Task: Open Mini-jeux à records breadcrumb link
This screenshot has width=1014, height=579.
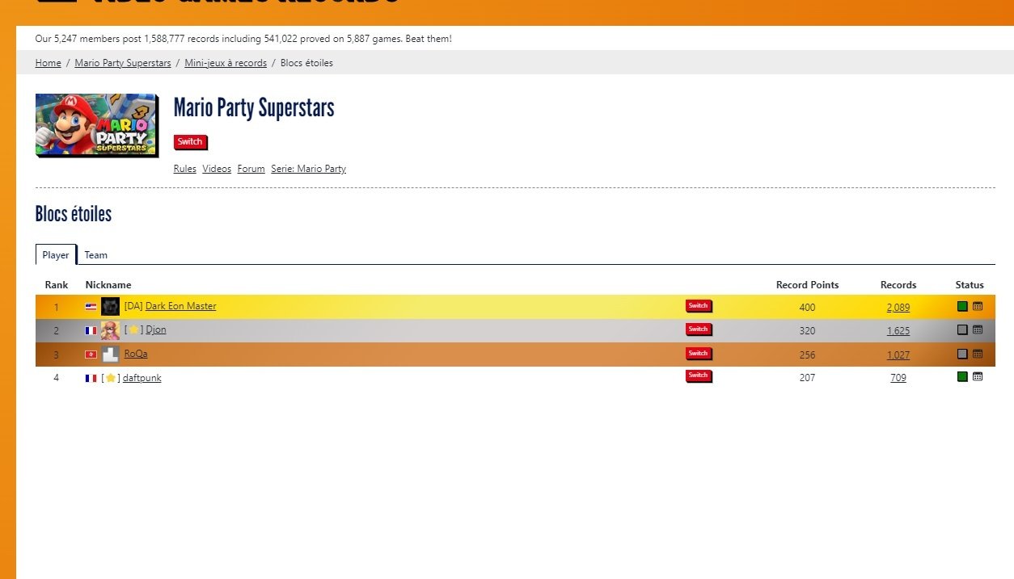Action: click(x=226, y=63)
